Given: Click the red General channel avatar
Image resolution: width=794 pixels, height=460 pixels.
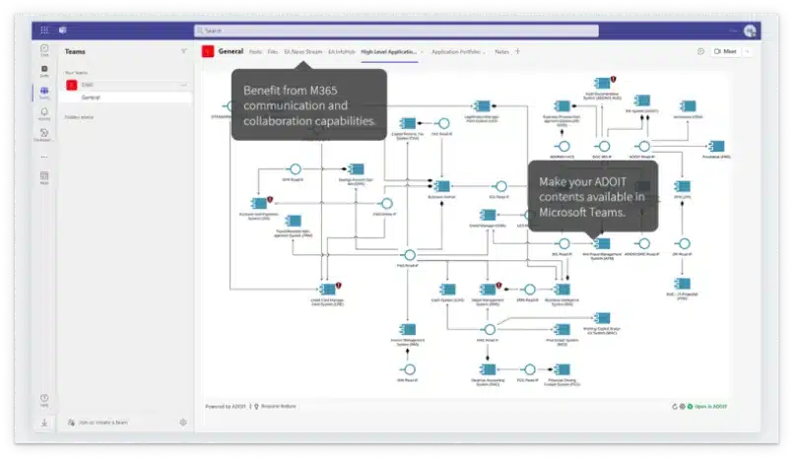Looking at the screenshot, I should click(x=208, y=51).
